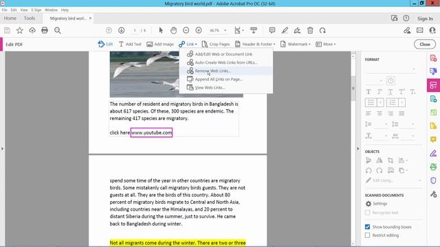
Task: Activate the Hand pan tool
Action: (173, 30)
